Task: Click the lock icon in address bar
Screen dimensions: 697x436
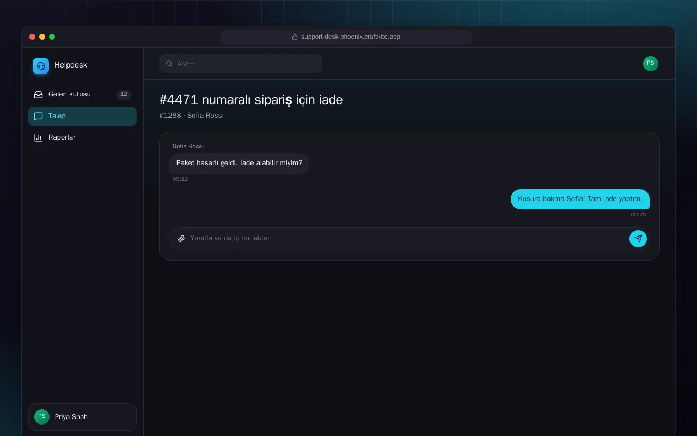Action: click(295, 37)
